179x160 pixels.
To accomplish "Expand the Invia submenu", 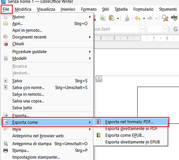I will (x=47, y=129).
